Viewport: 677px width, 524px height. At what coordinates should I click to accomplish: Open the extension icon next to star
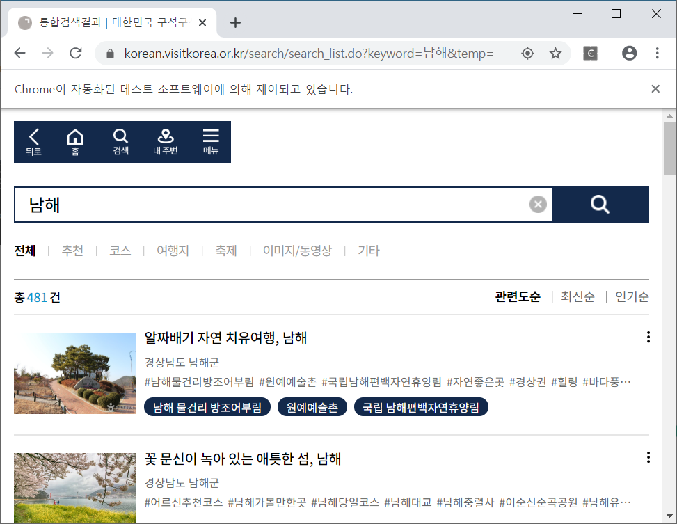pyautogui.click(x=590, y=53)
